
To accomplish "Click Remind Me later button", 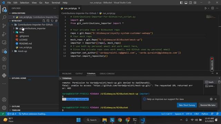I will 208,105.
